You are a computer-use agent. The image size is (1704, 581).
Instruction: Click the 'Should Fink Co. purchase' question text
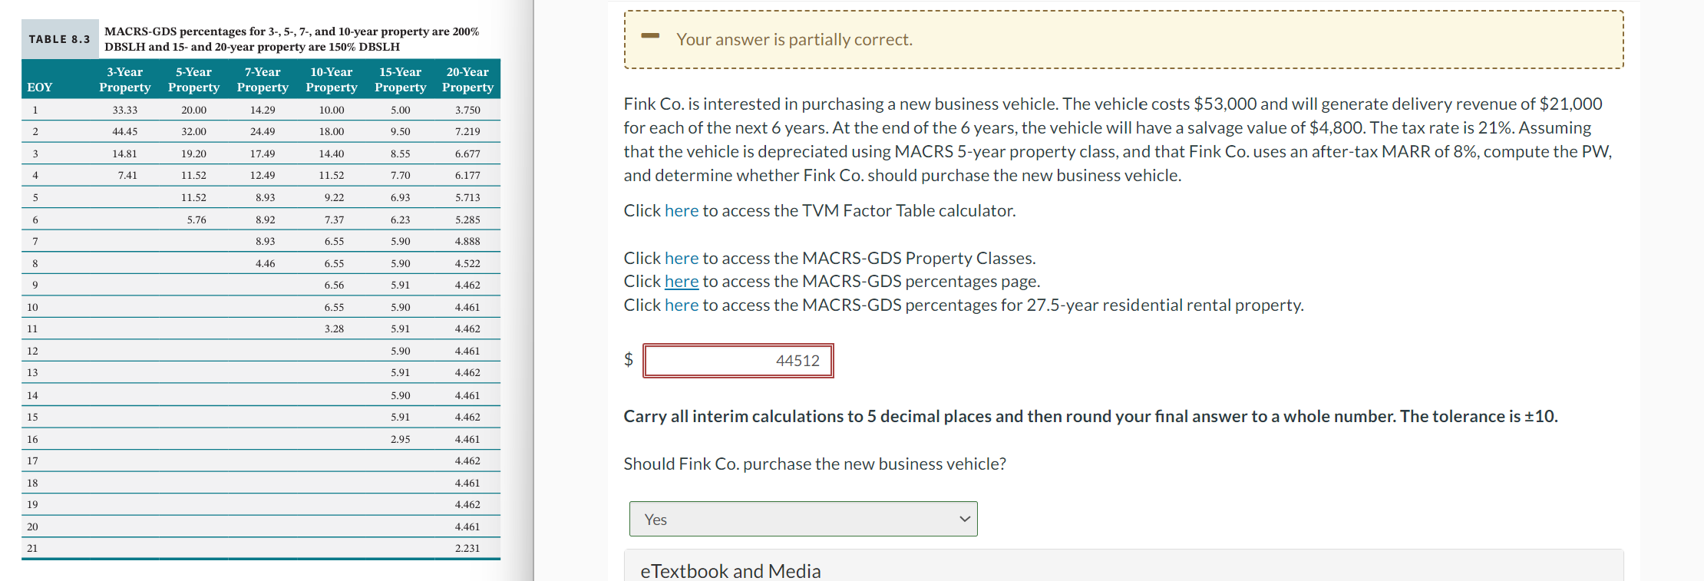click(815, 464)
